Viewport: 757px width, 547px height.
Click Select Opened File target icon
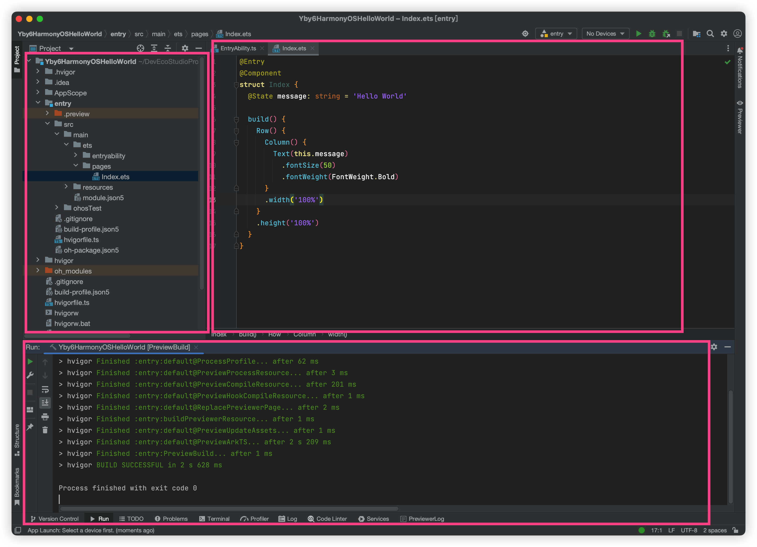(140, 48)
